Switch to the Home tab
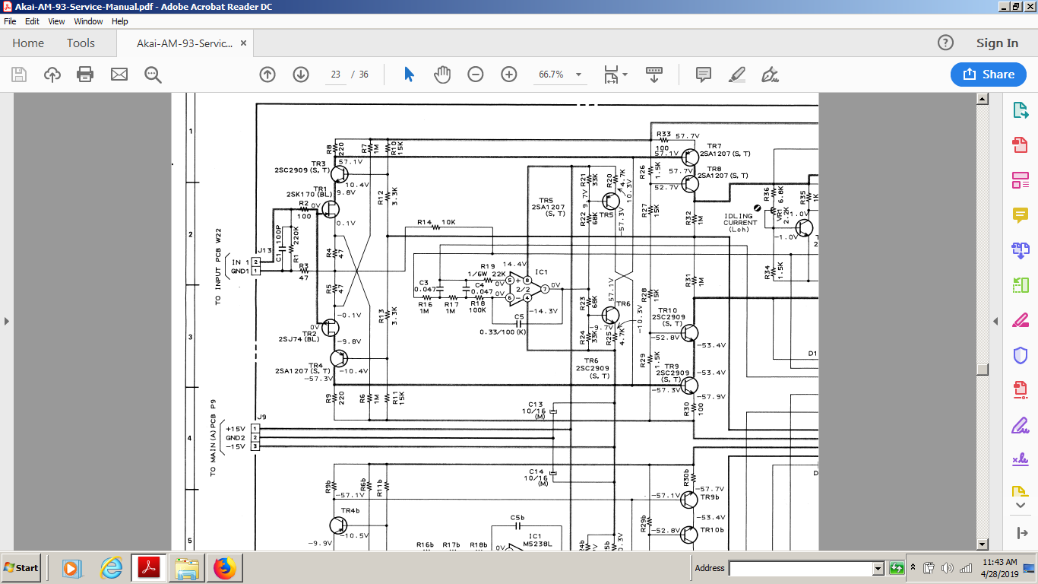 click(x=28, y=43)
